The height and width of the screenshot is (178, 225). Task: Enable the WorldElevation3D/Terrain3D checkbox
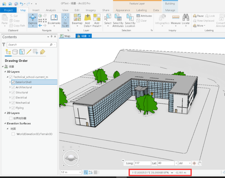[x=13, y=134]
